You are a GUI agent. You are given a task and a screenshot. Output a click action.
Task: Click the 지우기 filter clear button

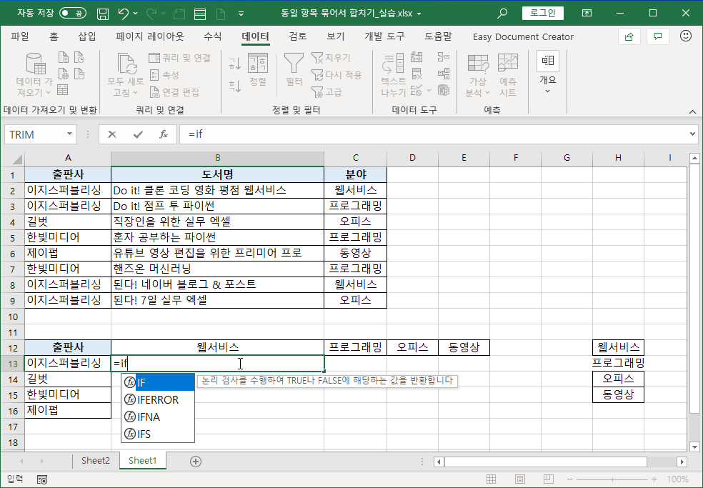pyautogui.click(x=331, y=58)
